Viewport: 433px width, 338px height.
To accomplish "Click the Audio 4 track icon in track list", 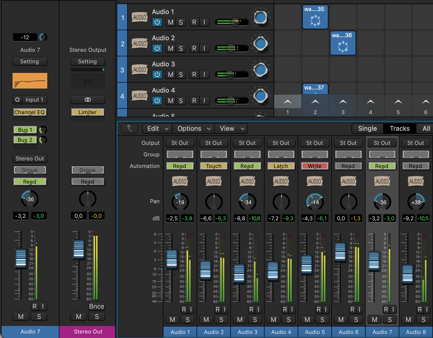I will [140, 96].
